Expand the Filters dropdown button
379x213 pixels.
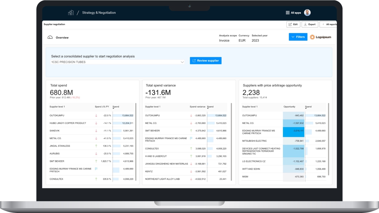(298, 37)
